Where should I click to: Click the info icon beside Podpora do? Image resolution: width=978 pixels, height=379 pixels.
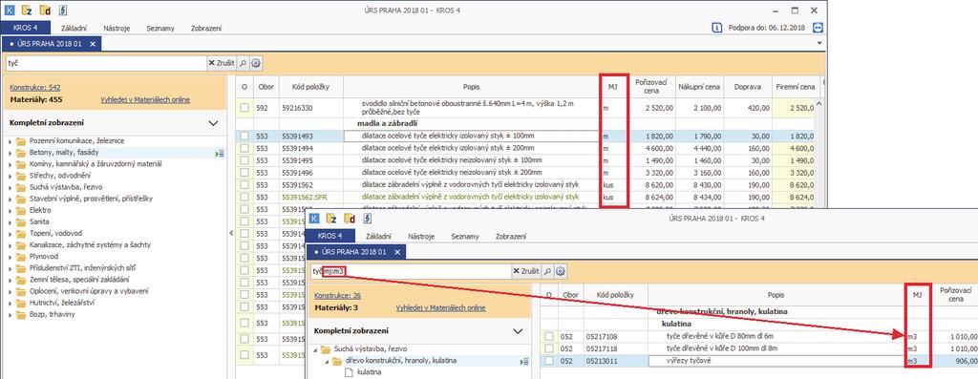pos(716,28)
